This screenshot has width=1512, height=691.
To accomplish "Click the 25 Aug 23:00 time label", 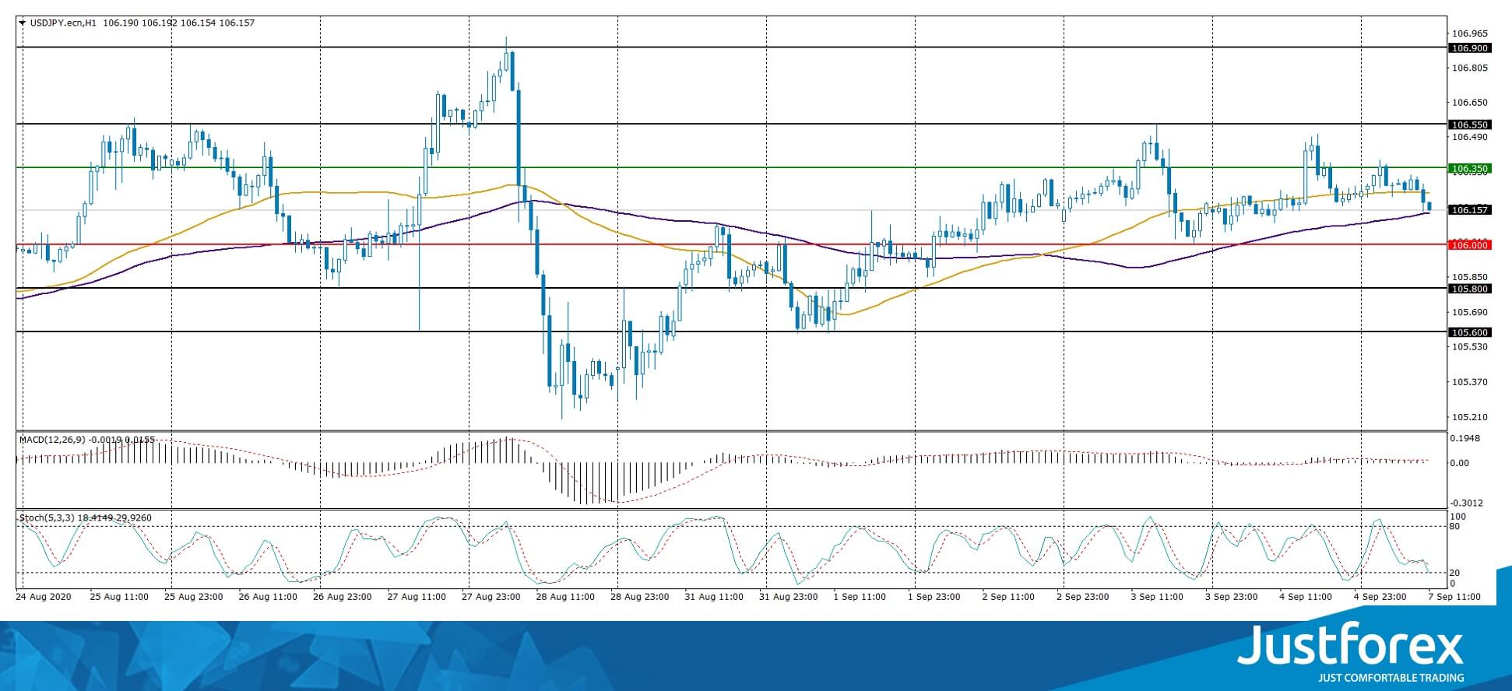I will [x=194, y=597].
